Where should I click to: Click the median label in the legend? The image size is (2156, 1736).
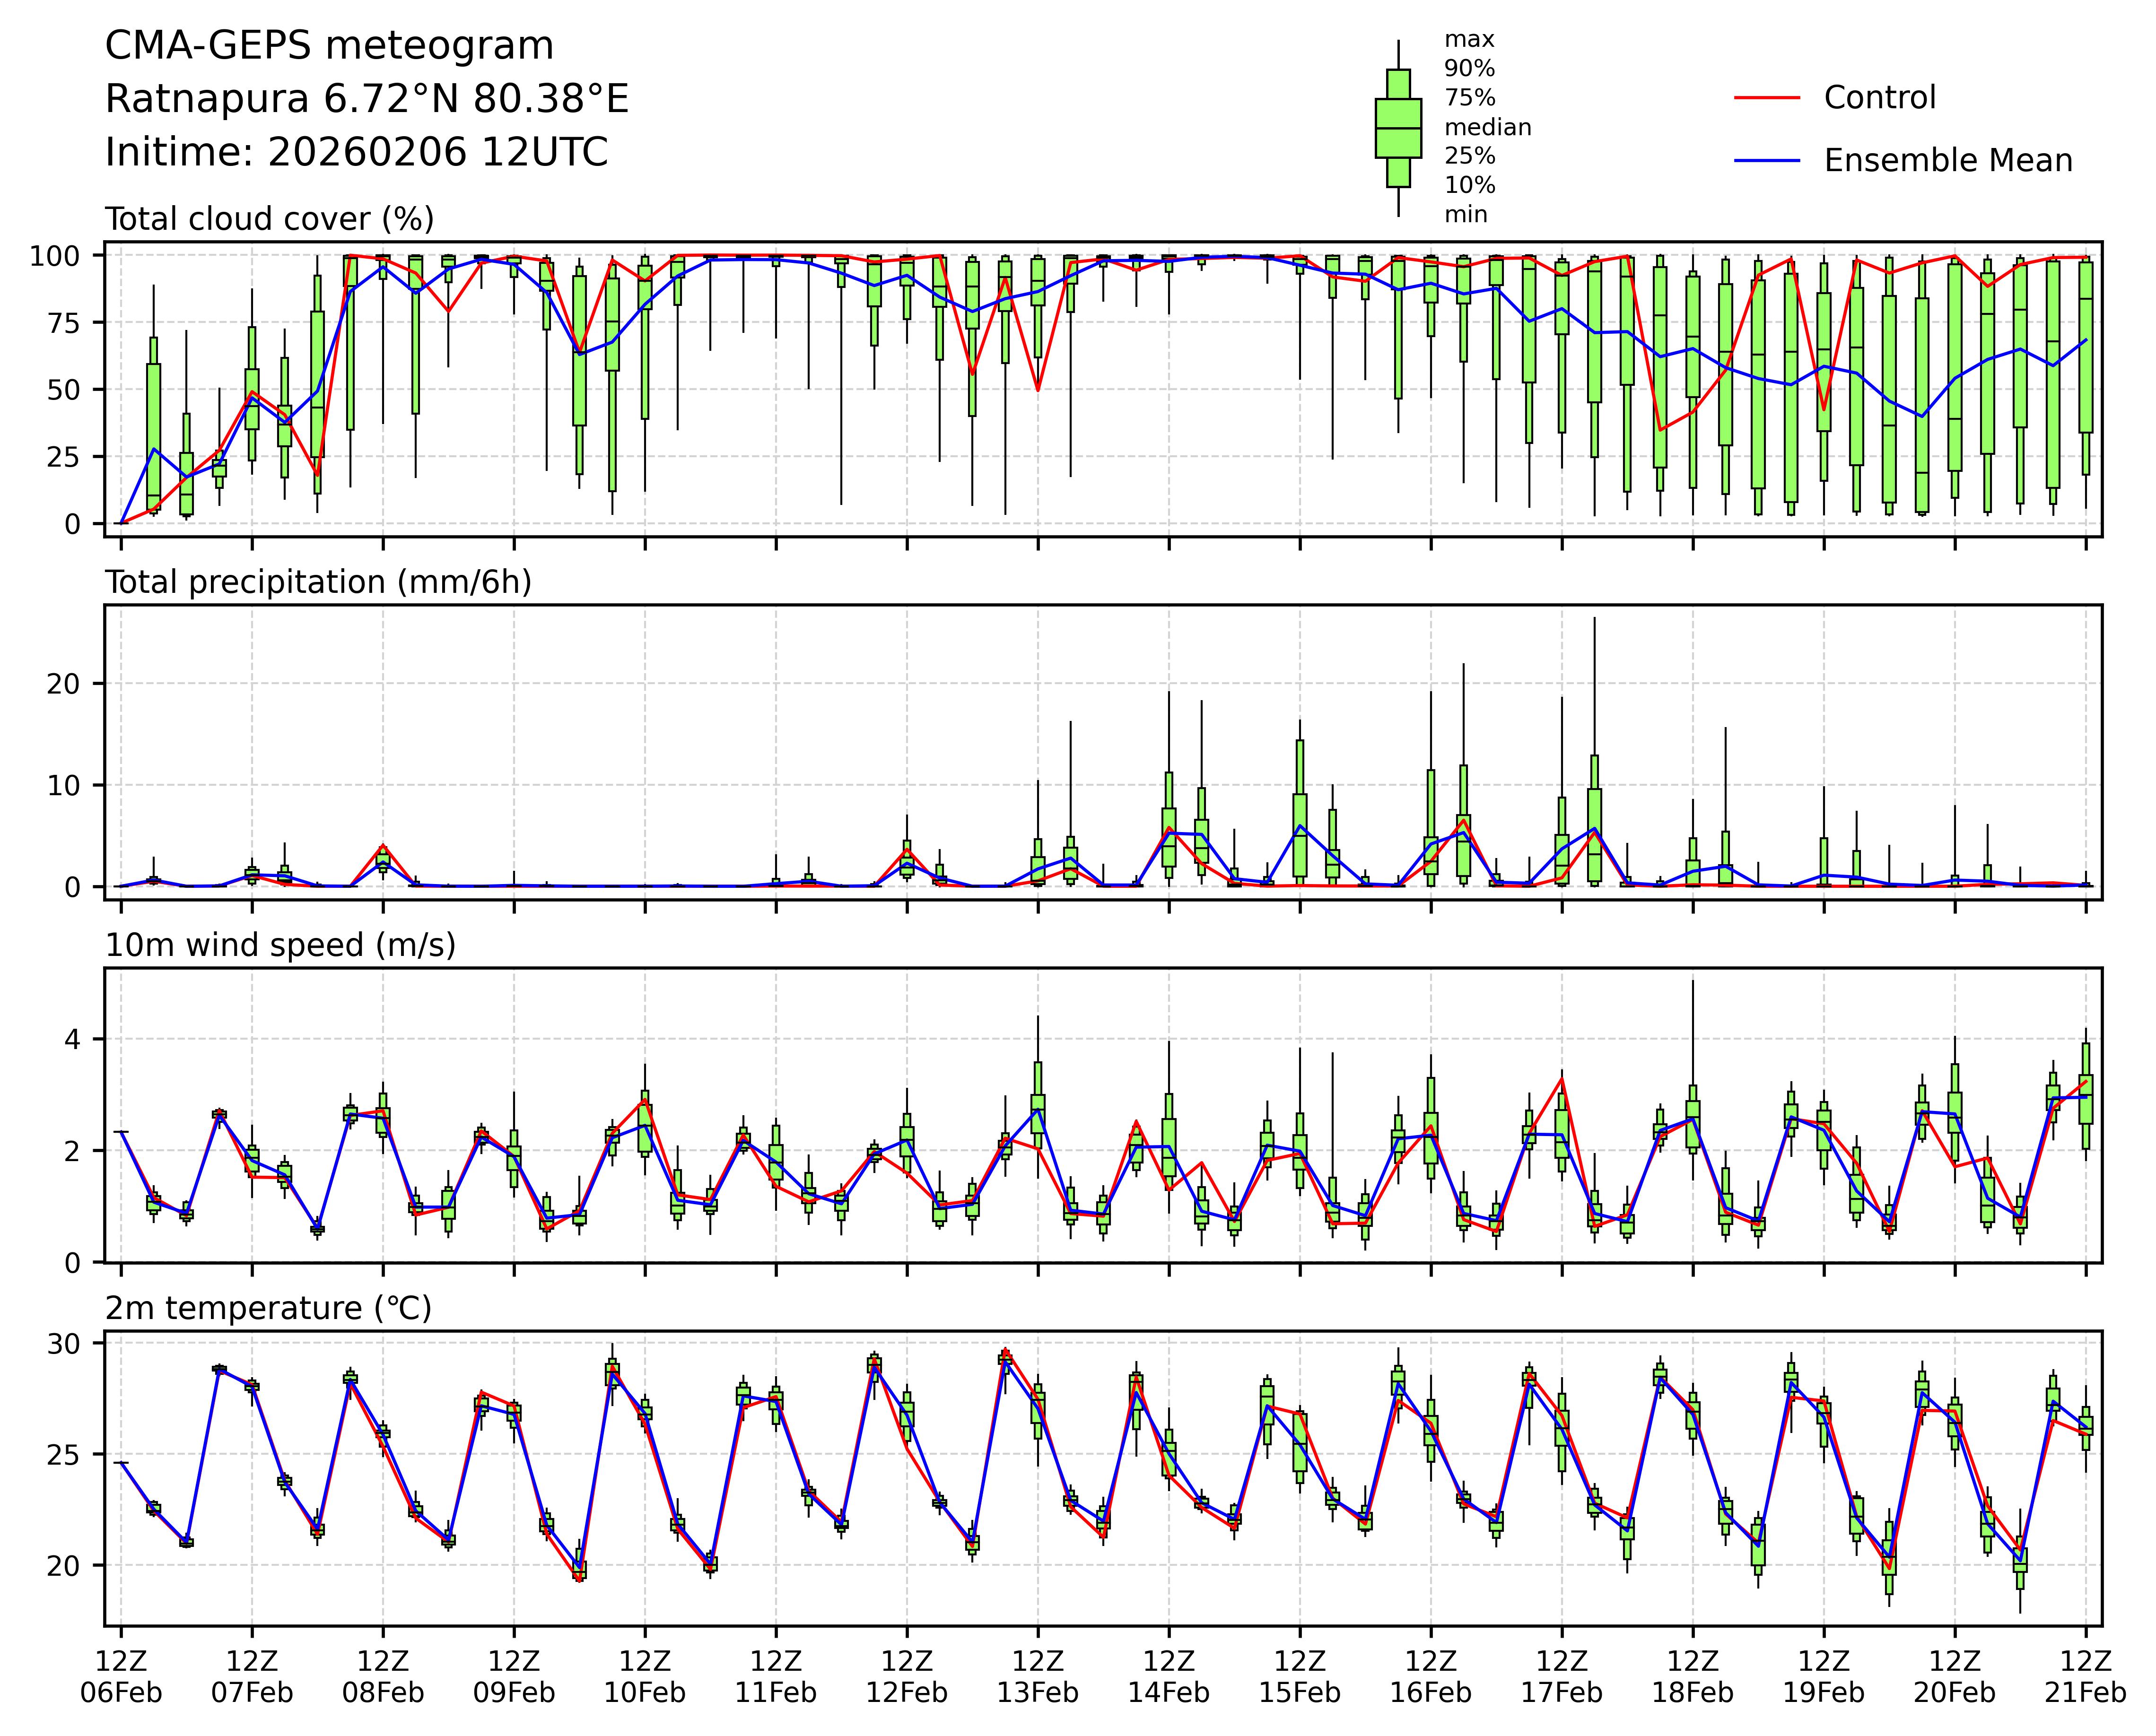point(1487,128)
